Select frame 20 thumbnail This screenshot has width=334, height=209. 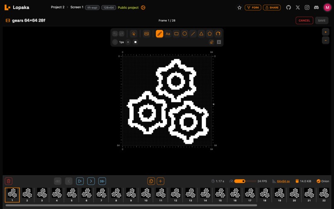pos(294,195)
